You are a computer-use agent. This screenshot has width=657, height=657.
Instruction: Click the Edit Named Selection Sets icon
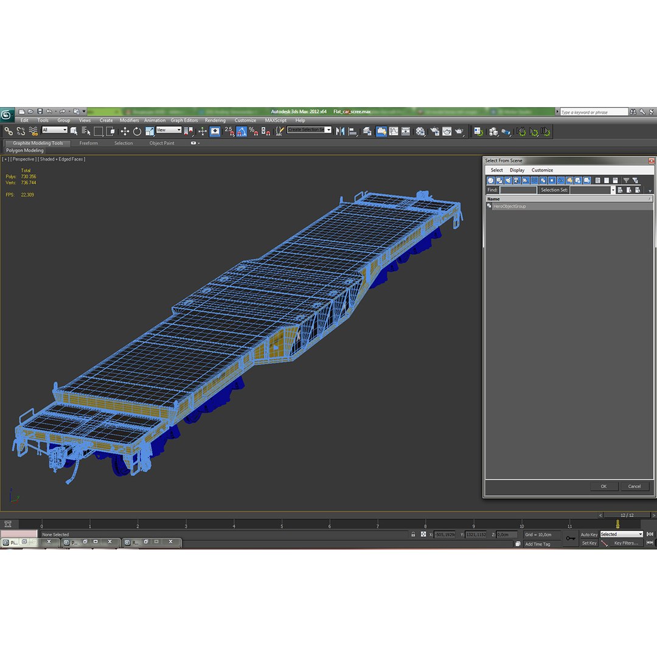tap(279, 131)
